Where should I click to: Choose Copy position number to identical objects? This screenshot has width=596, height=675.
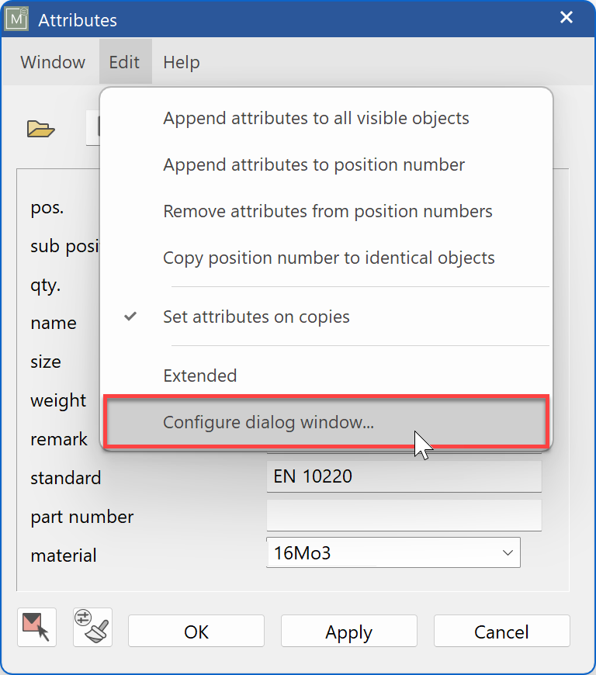coord(327,258)
